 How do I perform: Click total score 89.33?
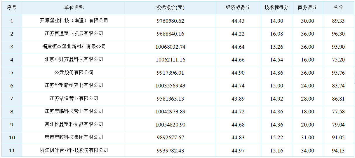[x=338, y=21]
